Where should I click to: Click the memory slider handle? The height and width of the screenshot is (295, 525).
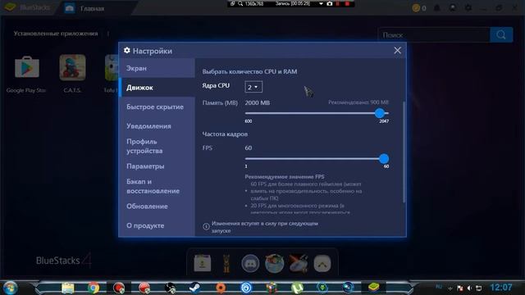(379, 113)
